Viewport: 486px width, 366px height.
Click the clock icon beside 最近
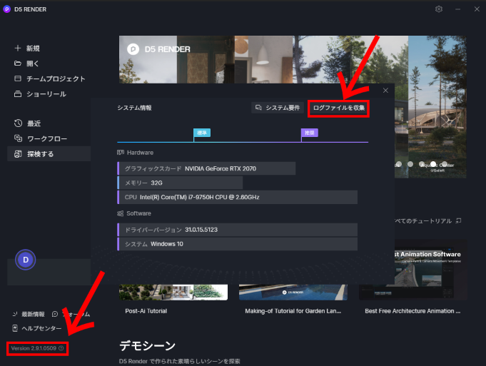pos(18,123)
